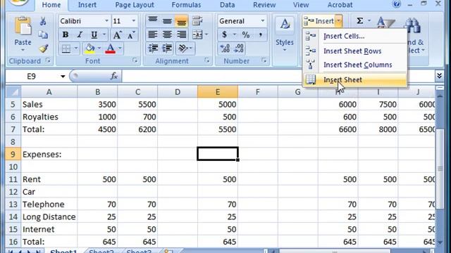The width and height of the screenshot is (451, 253).
Task: Apply Percent Style
Action: 246,34
